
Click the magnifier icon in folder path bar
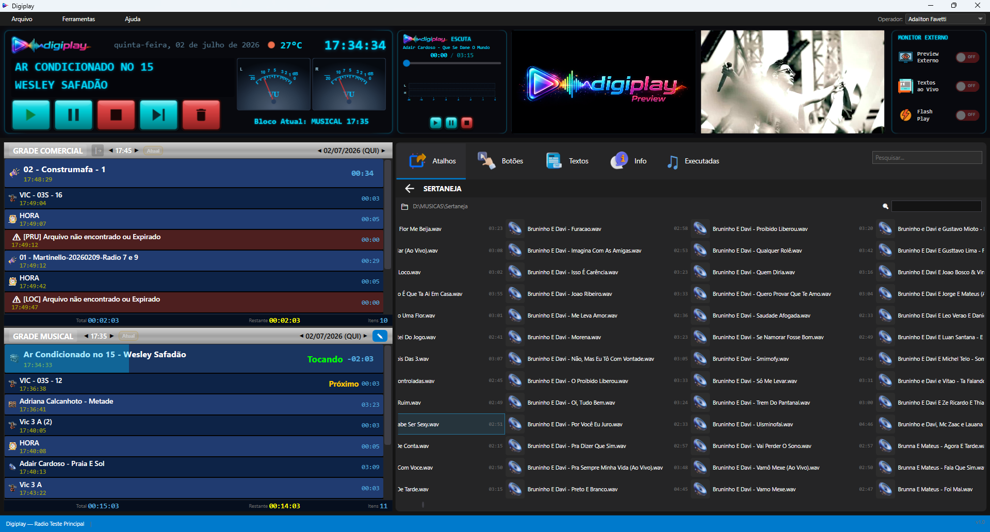tap(885, 206)
